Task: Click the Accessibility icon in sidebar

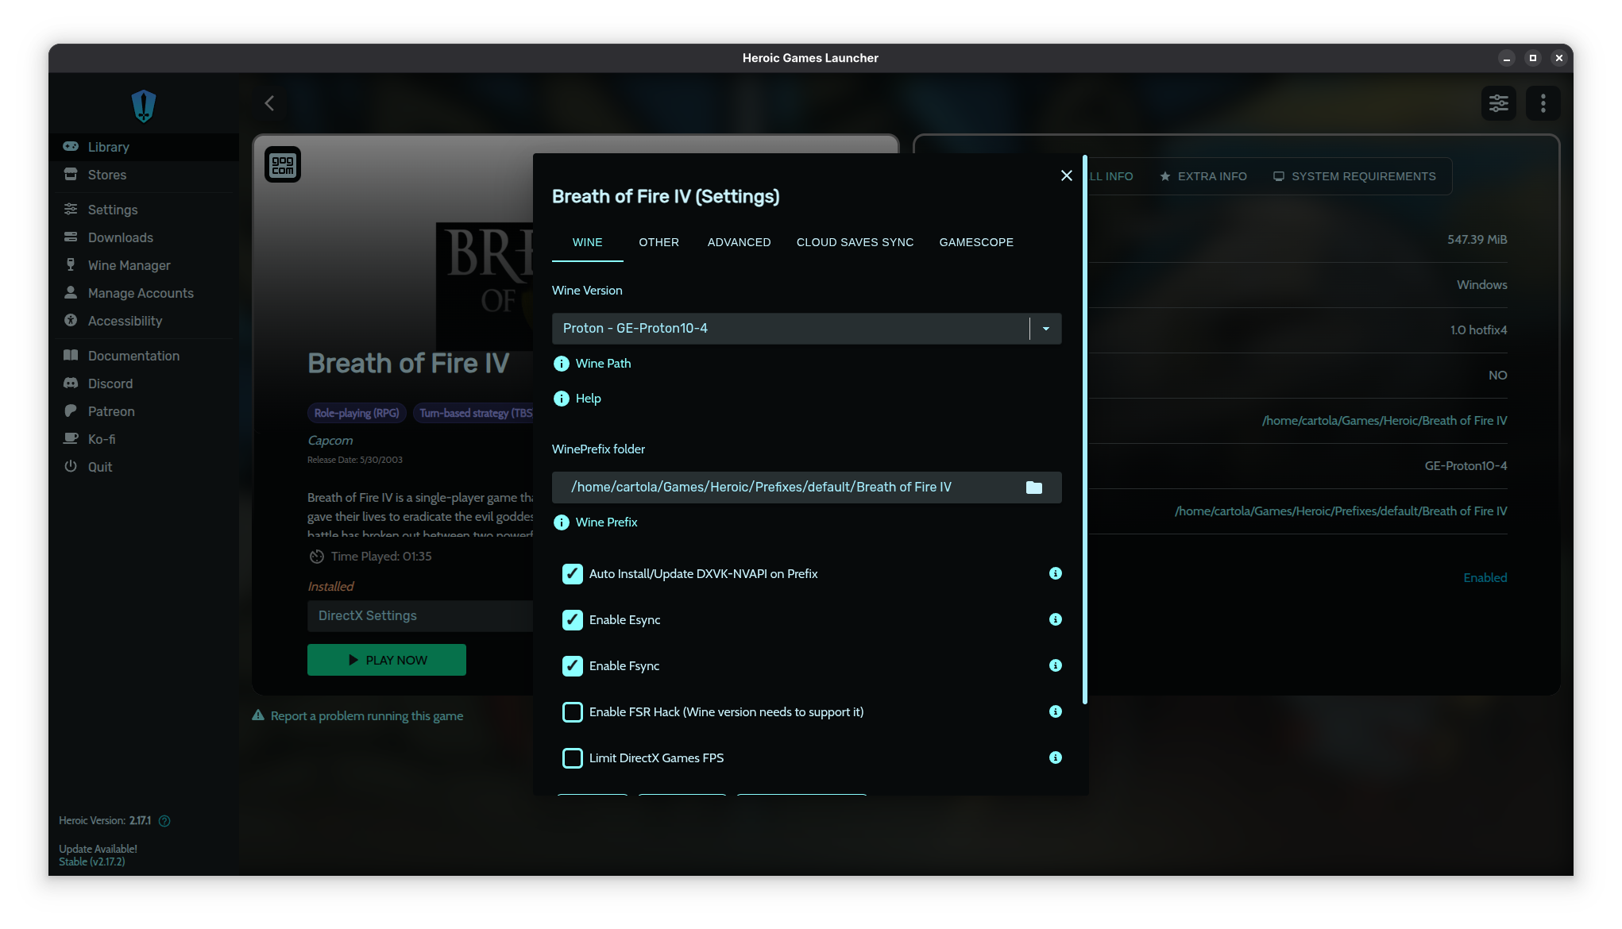Action: (71, 321)
